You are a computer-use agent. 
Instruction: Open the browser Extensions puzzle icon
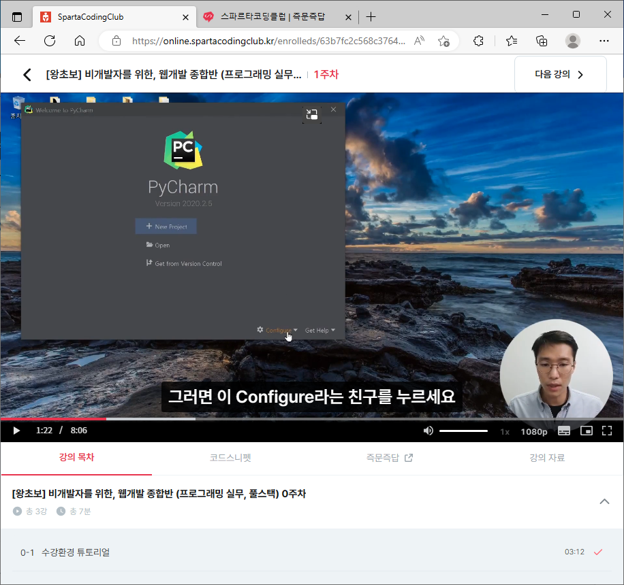point(478,41)
